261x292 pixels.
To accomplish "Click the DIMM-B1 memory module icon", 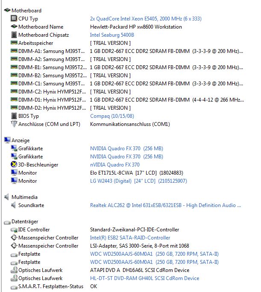I will 14,67.
